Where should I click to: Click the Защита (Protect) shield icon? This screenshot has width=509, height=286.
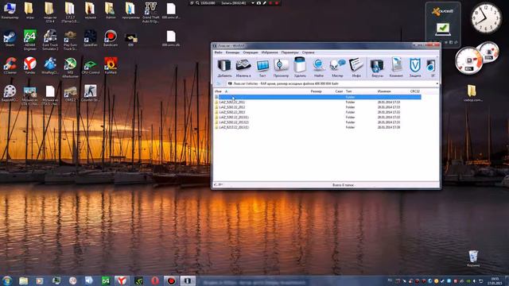point(415,68)
